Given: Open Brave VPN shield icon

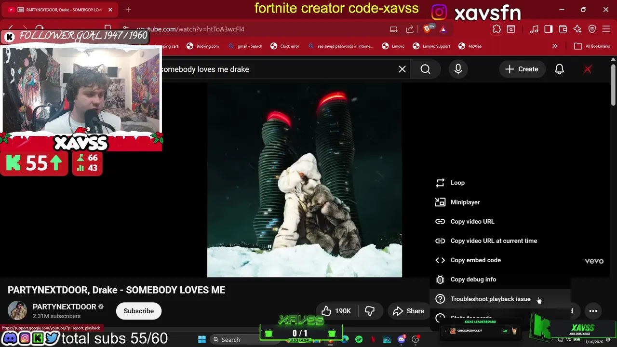Looking at the screenshot, I should pyautogui.click(x=592, y=29).
